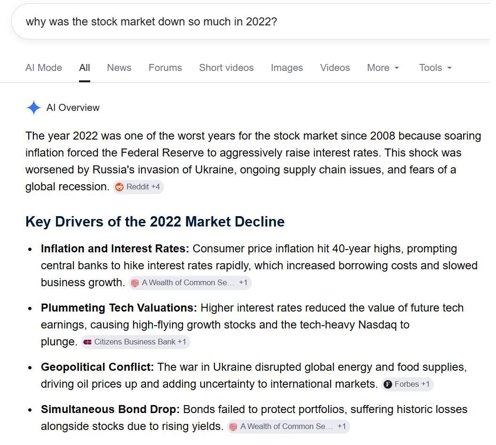
Task: Select the All results tab
Action: pyautogui.click(x=85, y=68)
